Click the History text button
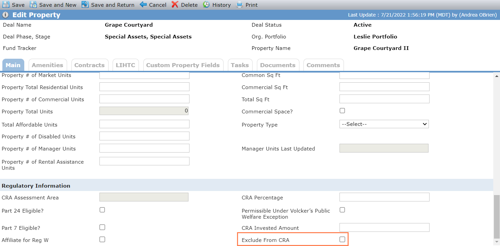This screenshot has width=500, height=246. 222,5
